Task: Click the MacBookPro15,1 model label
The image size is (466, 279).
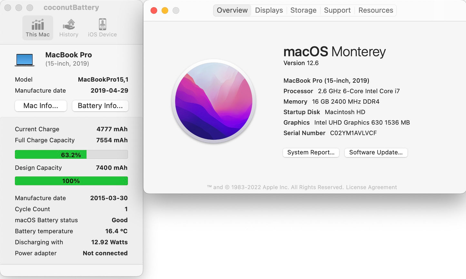Action: [x=103, y=79]
